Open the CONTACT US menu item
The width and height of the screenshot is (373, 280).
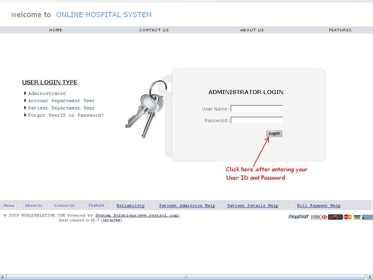pyautogui.click(x=154, y=30)
